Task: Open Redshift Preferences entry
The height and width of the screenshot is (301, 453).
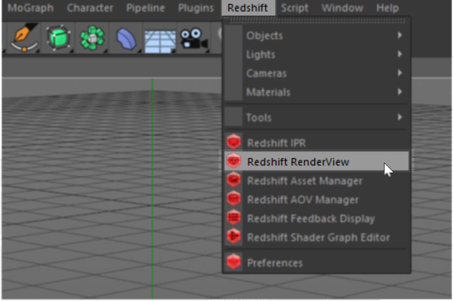Action: tap(317, 263)
